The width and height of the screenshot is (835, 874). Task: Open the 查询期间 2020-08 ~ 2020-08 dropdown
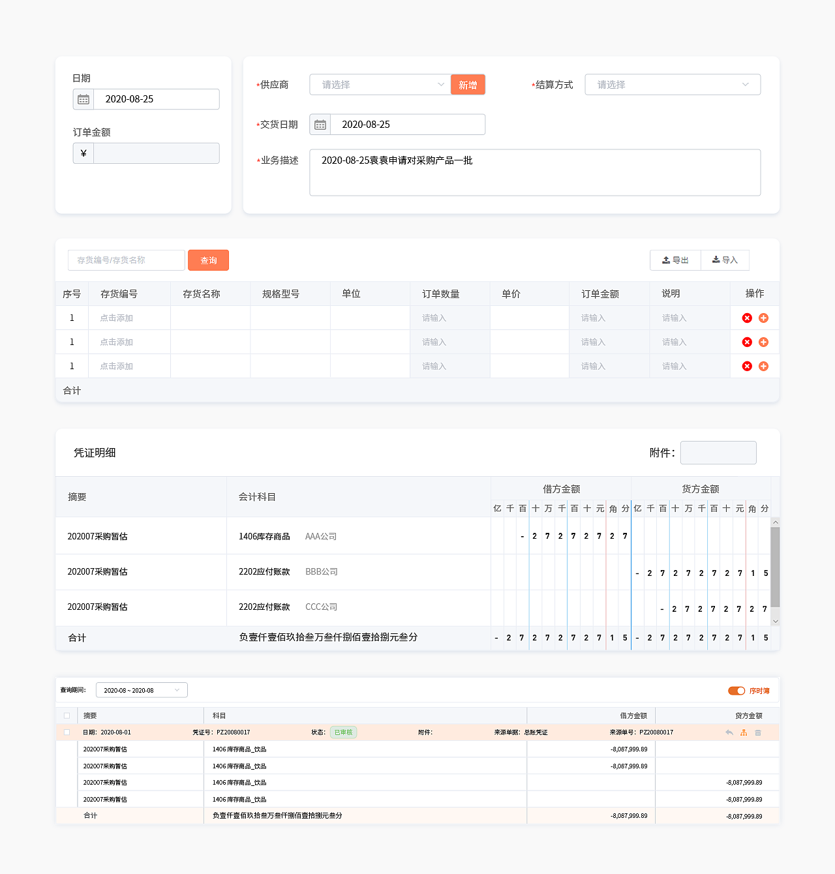[142, 690]
